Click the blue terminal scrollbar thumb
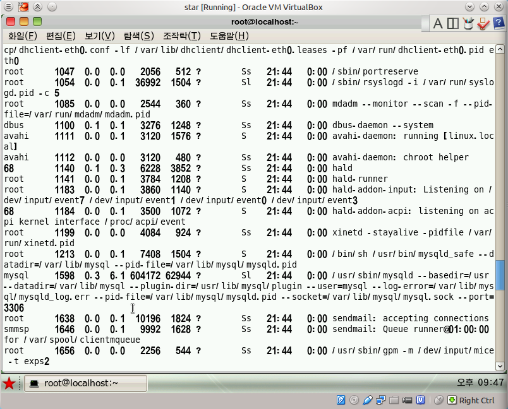 click(500, 275)
